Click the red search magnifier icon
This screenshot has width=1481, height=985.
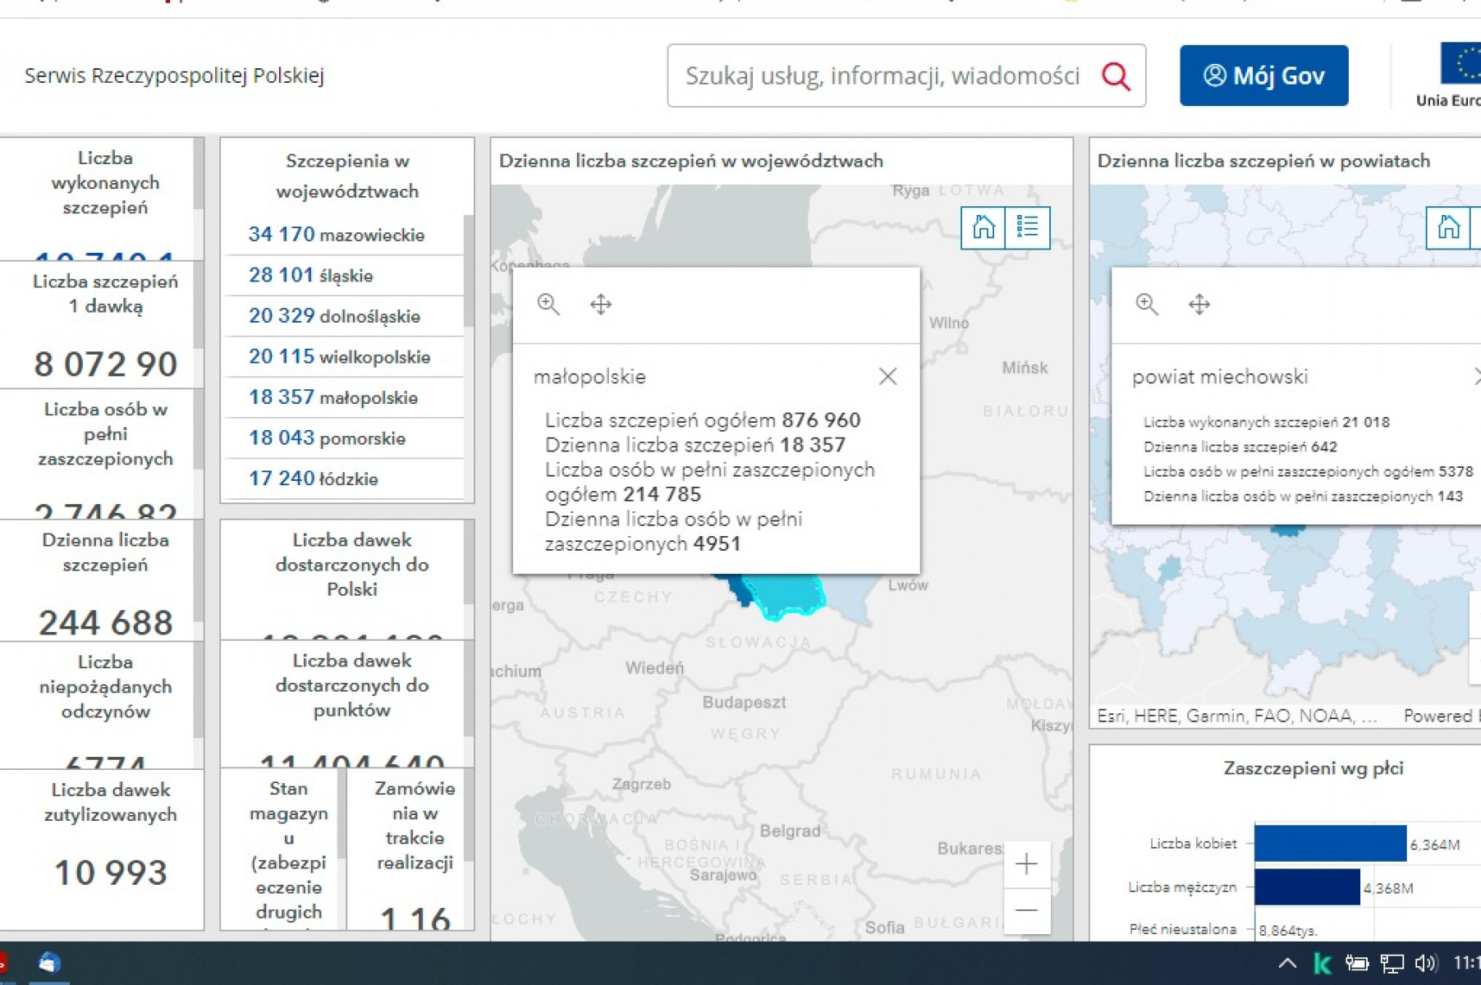(1116, 76)
